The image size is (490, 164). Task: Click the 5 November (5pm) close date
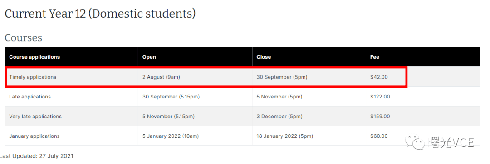click(279, 97)
